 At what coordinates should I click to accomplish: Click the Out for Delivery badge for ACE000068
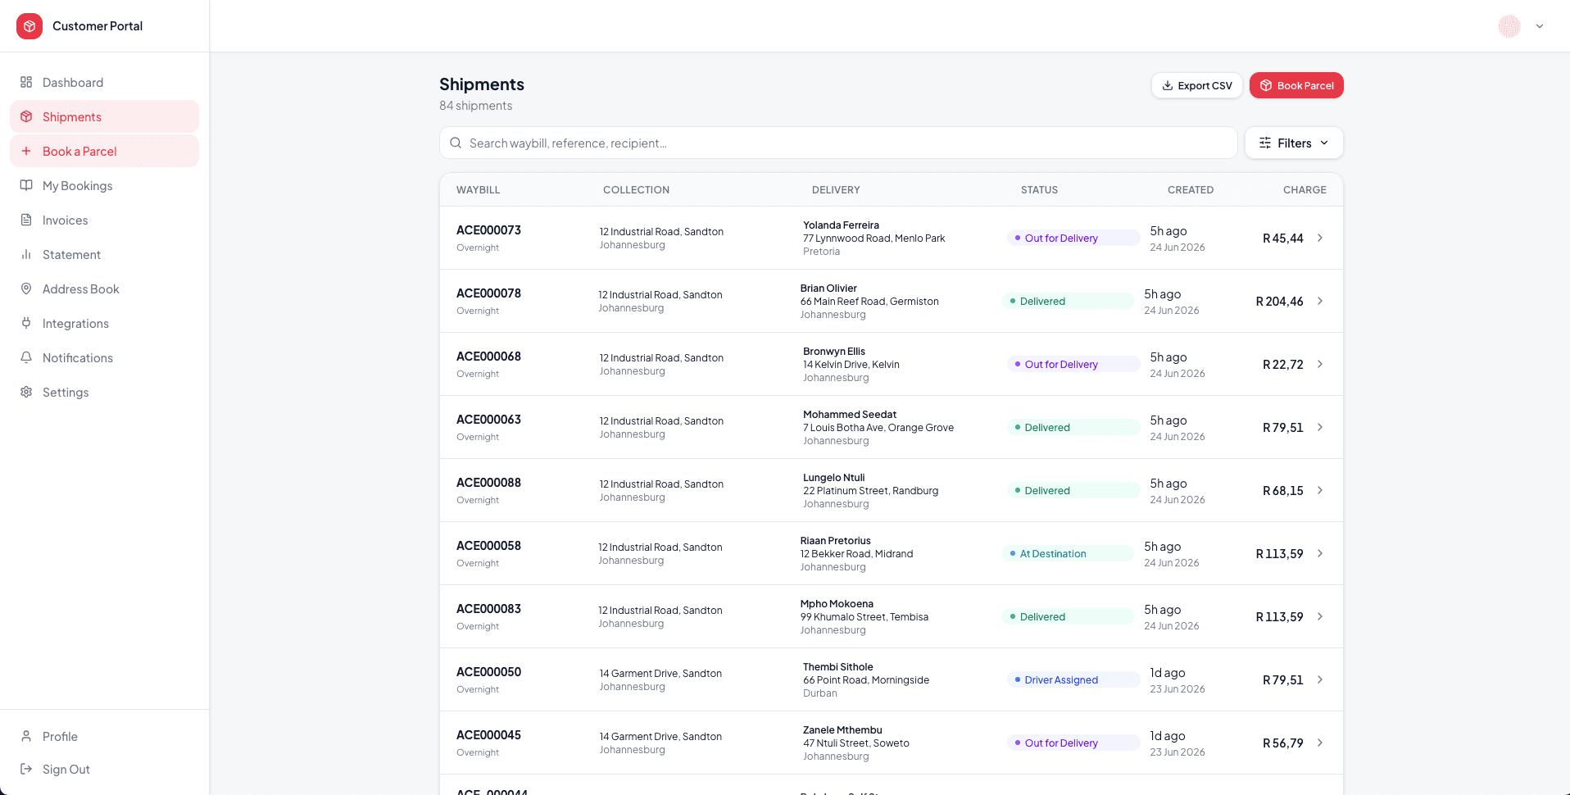coord(1073,364)
